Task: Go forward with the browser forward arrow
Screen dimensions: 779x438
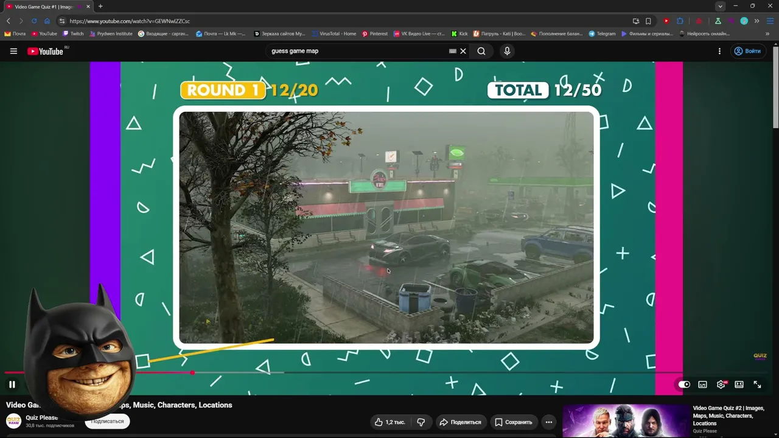Action: pyautogui.click(x=21, y=21)
